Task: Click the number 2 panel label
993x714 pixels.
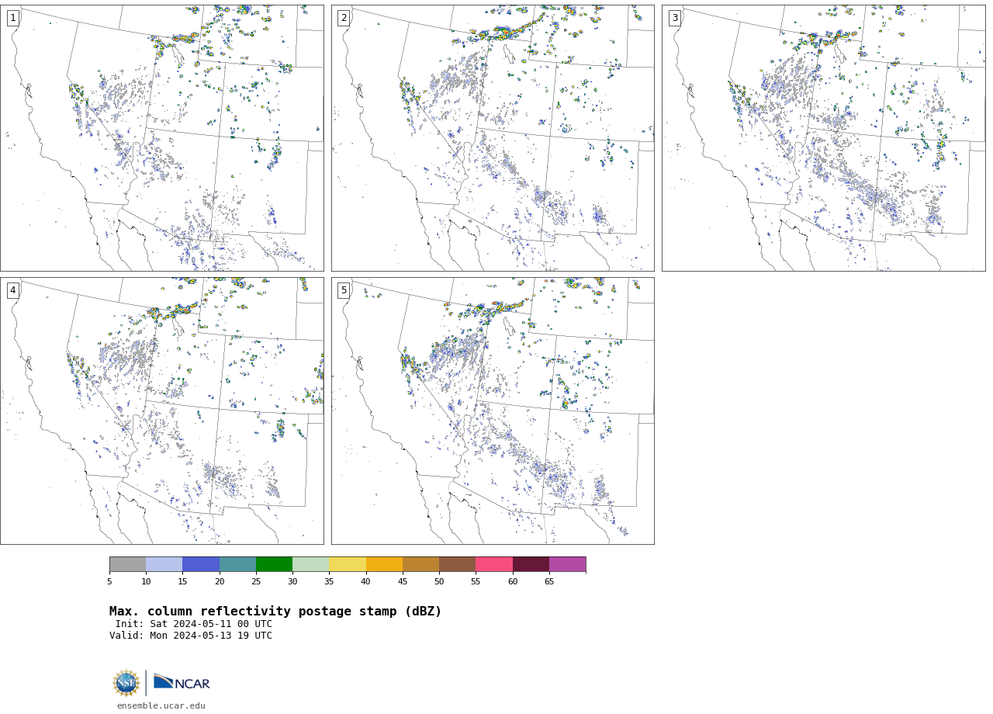Action: (x=344, y=18)
